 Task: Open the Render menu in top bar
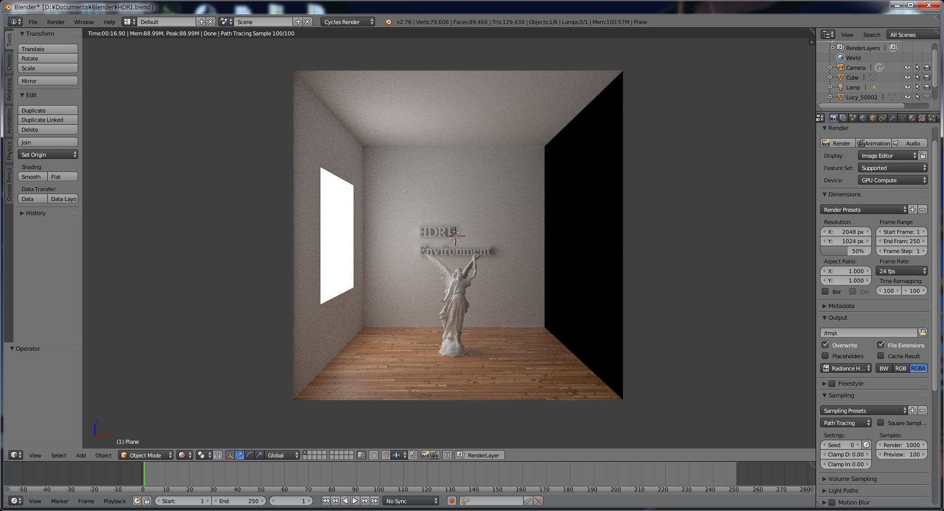[56, 22]
